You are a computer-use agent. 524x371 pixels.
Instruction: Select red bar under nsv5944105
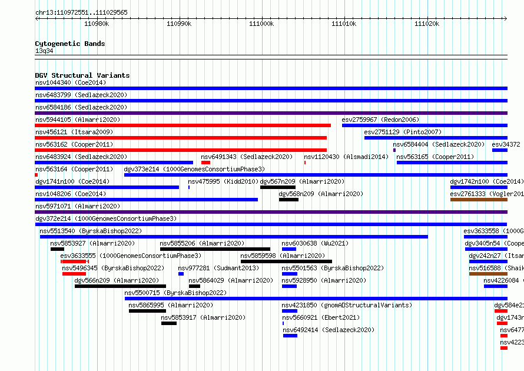click(x=183, y=125)
